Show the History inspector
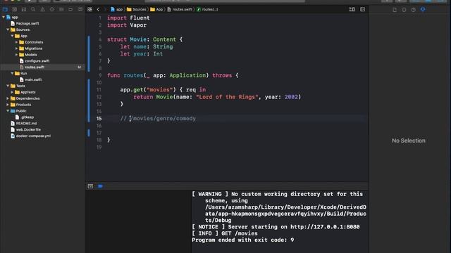Viewport: 451px width, 253px height. [404, 10]
